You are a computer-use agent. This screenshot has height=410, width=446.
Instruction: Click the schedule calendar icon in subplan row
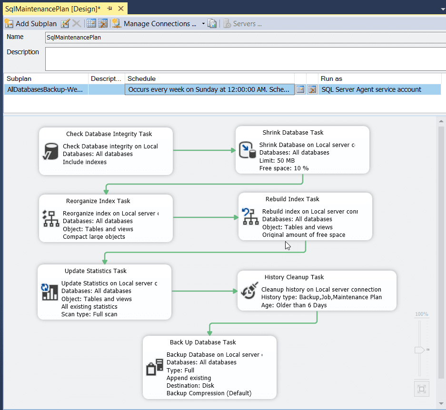click(300, 89)
